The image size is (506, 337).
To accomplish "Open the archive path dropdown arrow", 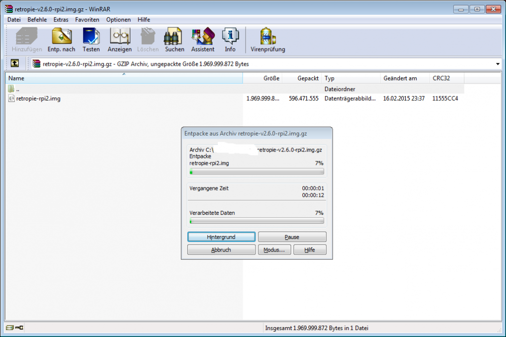I will tap(497, 63).
